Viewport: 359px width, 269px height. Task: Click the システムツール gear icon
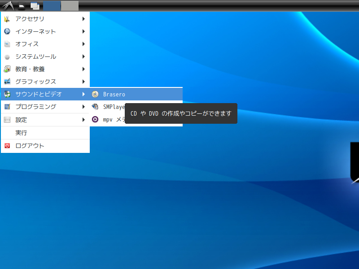point(7,56)
